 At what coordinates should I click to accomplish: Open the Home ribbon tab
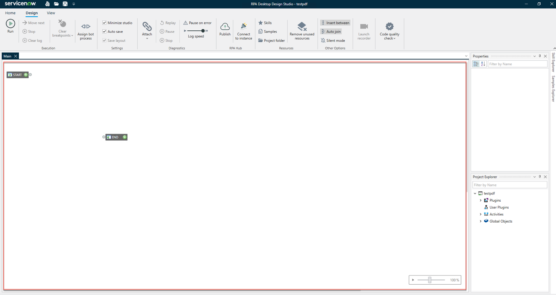pos(10,13)
